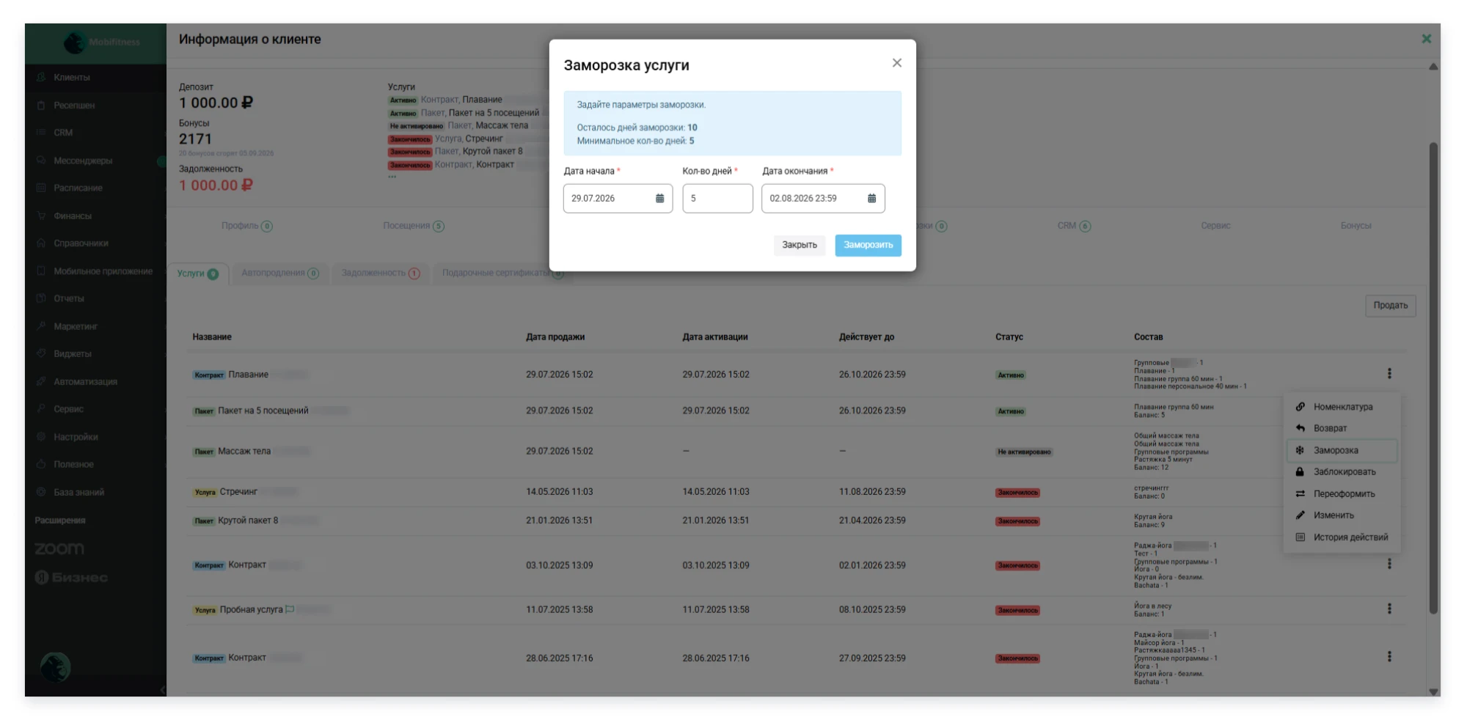Click the Закрыть button in dialog
1467x720 pixels.
(x=799, y=245)
